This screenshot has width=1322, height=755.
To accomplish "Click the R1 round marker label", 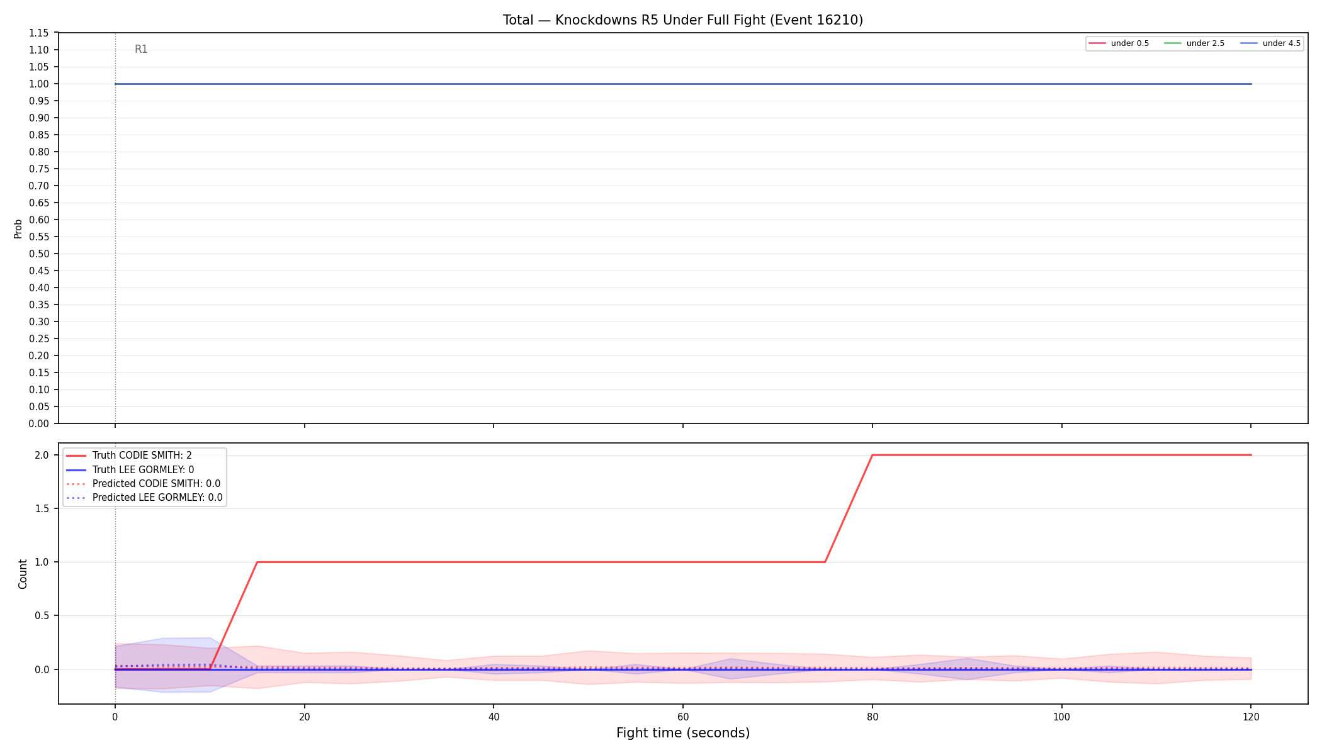I will coord(141,49).
